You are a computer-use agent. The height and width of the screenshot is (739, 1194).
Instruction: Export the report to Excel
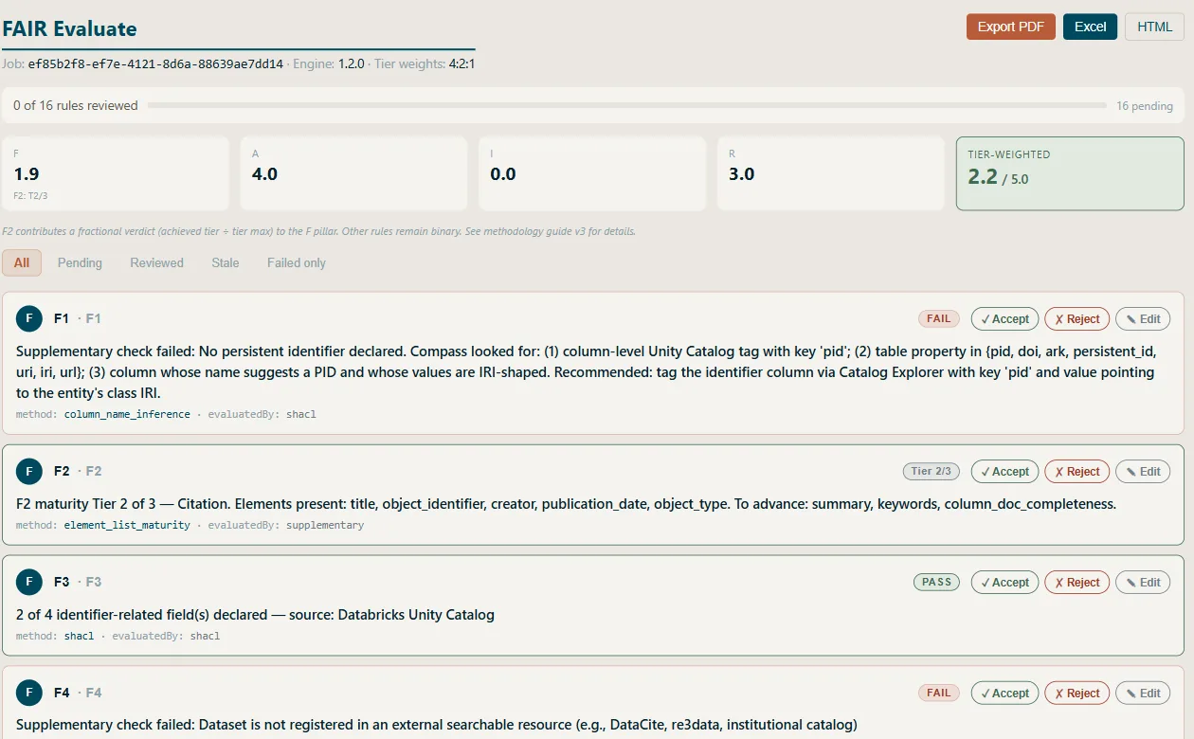(x=1090, y=27)
